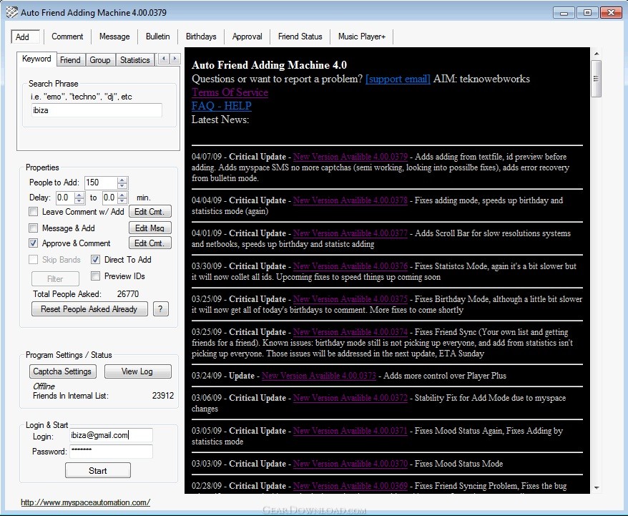The image size is (628, 516).
Task: Select the Keyword sub-tab
Action: pos(36,59)
